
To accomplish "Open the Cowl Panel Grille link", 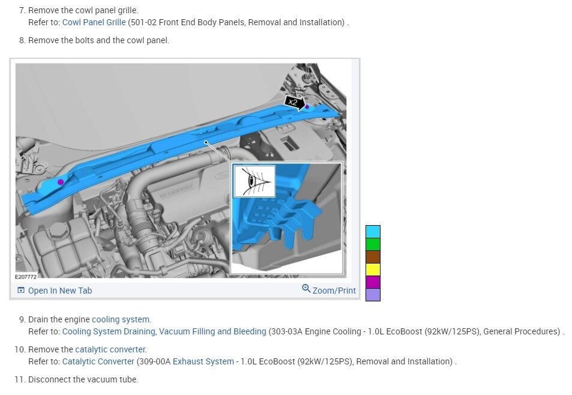I will point(94,22).
